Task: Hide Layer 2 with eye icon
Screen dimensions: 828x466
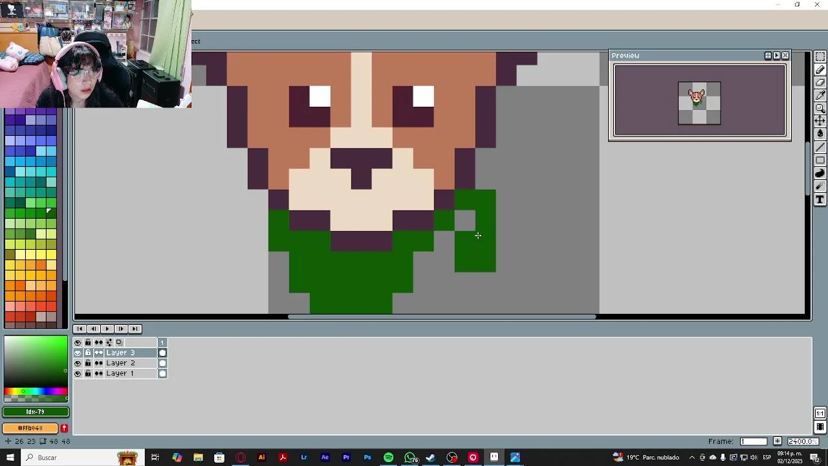Action: [78, 363]
